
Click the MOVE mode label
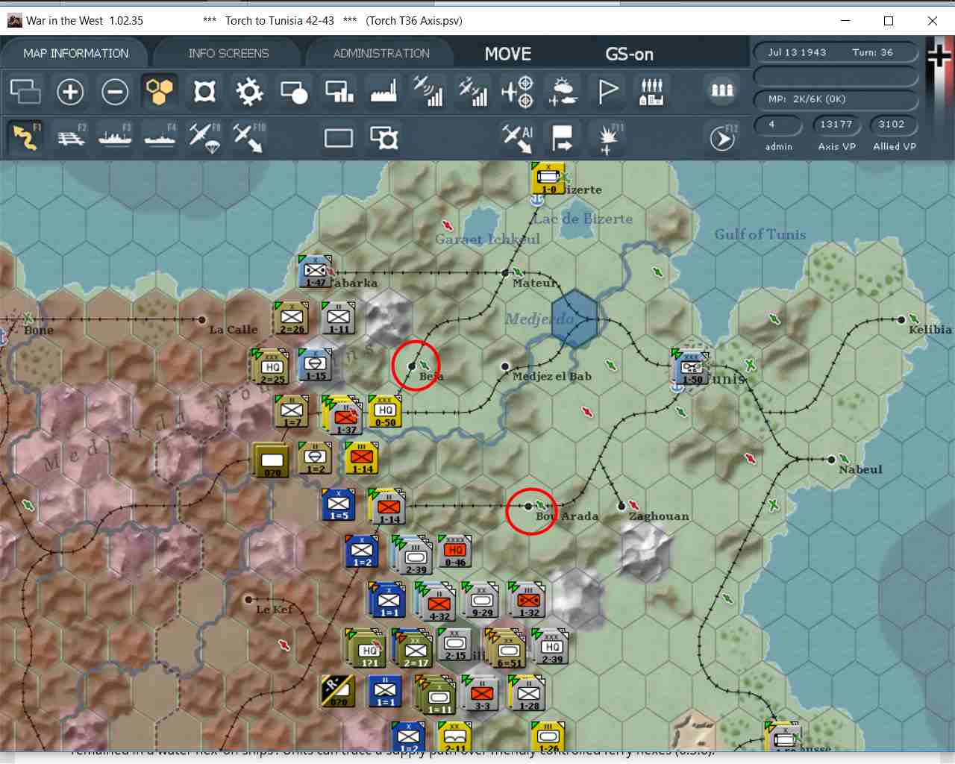[508, 54]
